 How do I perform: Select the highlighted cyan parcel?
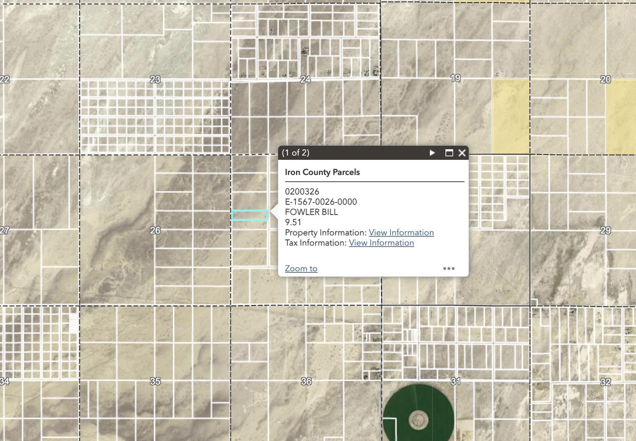(250, 215)
